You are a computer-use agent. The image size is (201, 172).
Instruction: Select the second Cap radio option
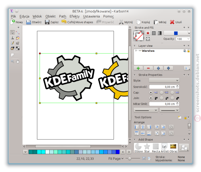coord(161,92)
